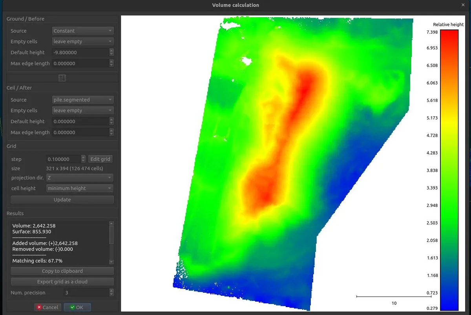Confirm with the OK button
This screenshot has width=471, height=315.
(77, 308)
